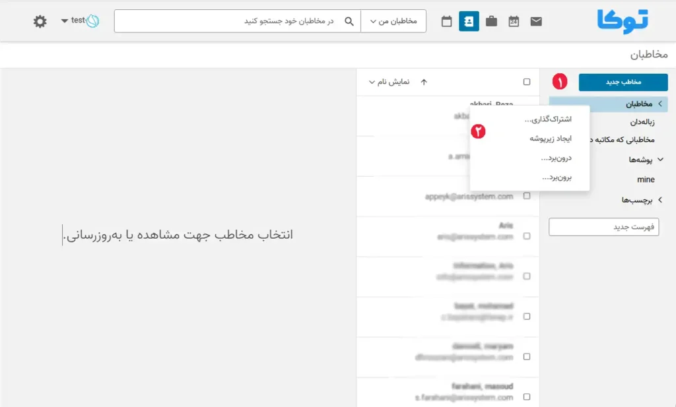
Task: Open the مخاطبانی که مکاتبه folder
Action: coord(622,140)
